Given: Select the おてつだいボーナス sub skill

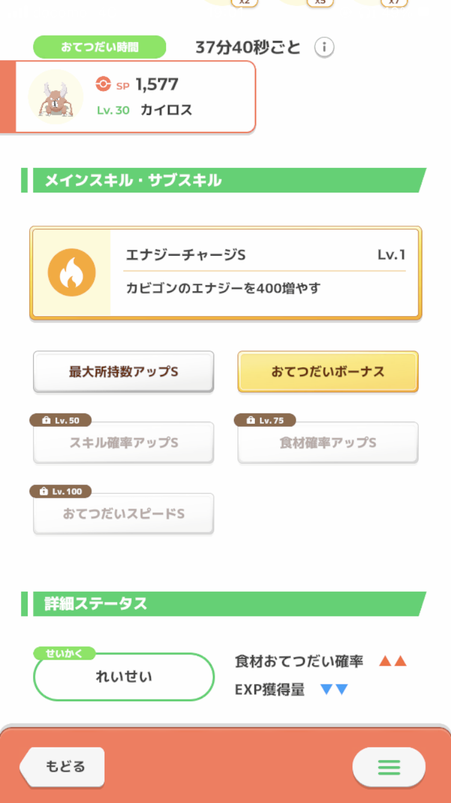Looking at the screenshot, I should coord(328,371).
